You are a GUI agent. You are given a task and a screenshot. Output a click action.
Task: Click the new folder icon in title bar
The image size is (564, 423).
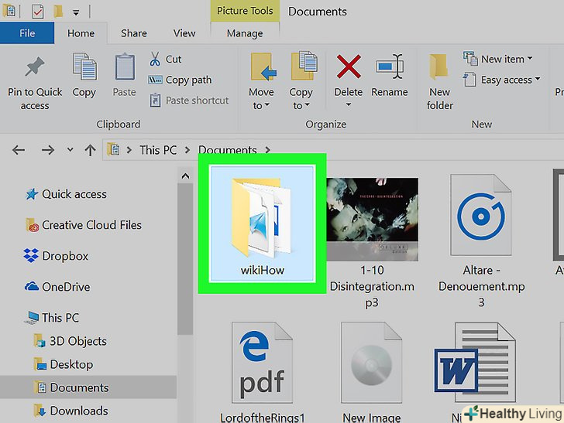(58, 12)
